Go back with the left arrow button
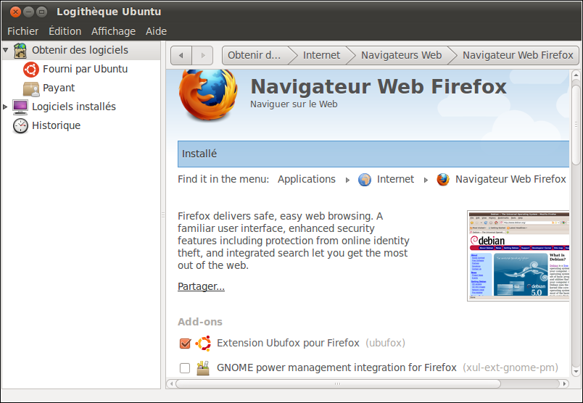The height and width of the screenshot is (403, 583). (x=181, y=55)
